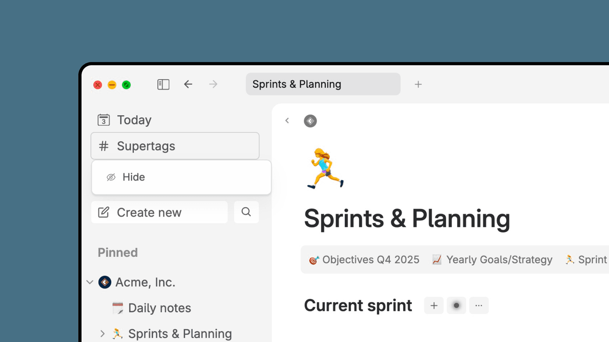Open Yearly Goals/Strategy tab
The height and width of the screenshot is (342, 609).
click(492, 260)
